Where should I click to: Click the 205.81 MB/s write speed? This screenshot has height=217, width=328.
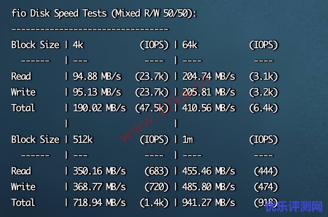point(209,92)
